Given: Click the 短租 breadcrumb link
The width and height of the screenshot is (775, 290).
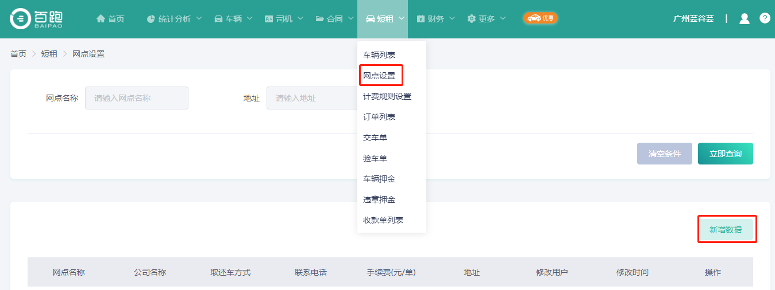Looking at the screenshot, I should [x=49, y=54].
